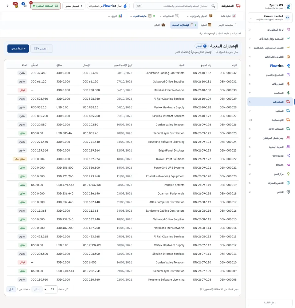Open اللوجستيات in the sidebar
The height and width of the screenshot is (308, 295).
pos(270,120)
